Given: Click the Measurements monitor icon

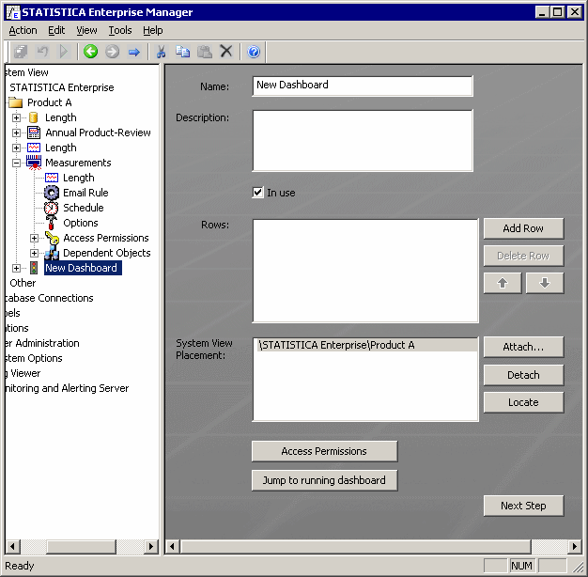Looking at the screenshot, I should pos(34,163).
